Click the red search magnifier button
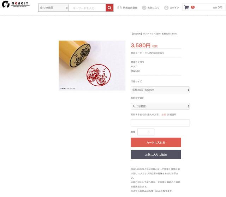Image resolution: width=226 pixels, height=197 pixels. pos(109,8)
